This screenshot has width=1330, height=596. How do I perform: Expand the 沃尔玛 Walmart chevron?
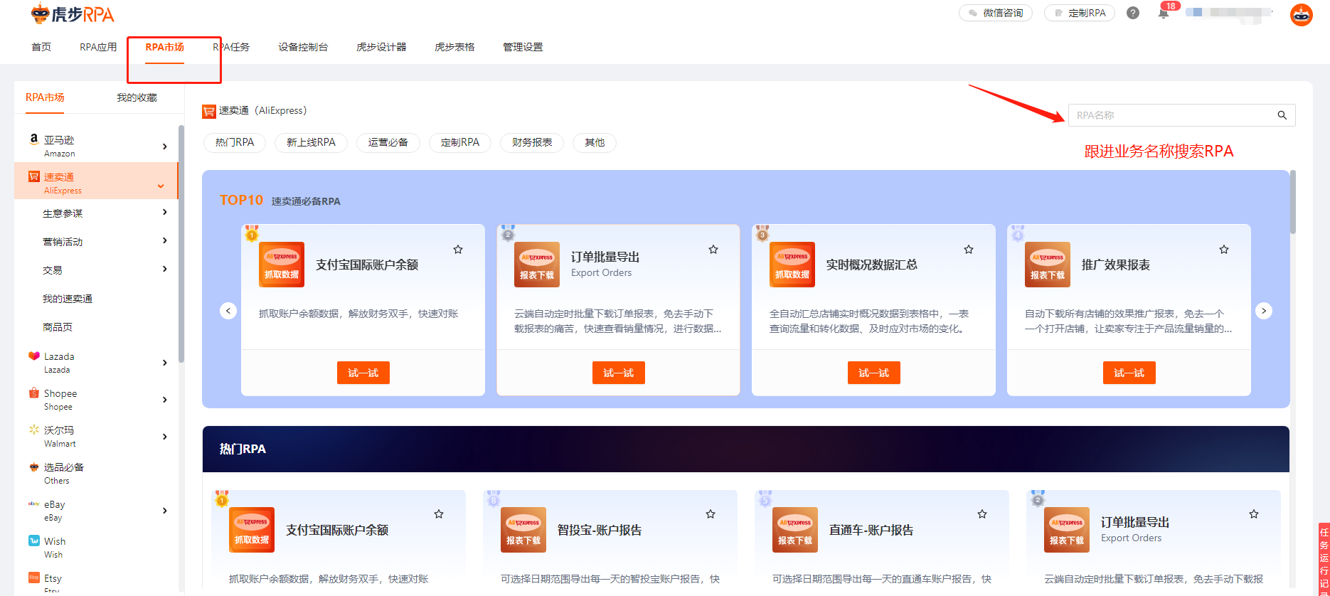pyautogui.click(x=164, y=437)
